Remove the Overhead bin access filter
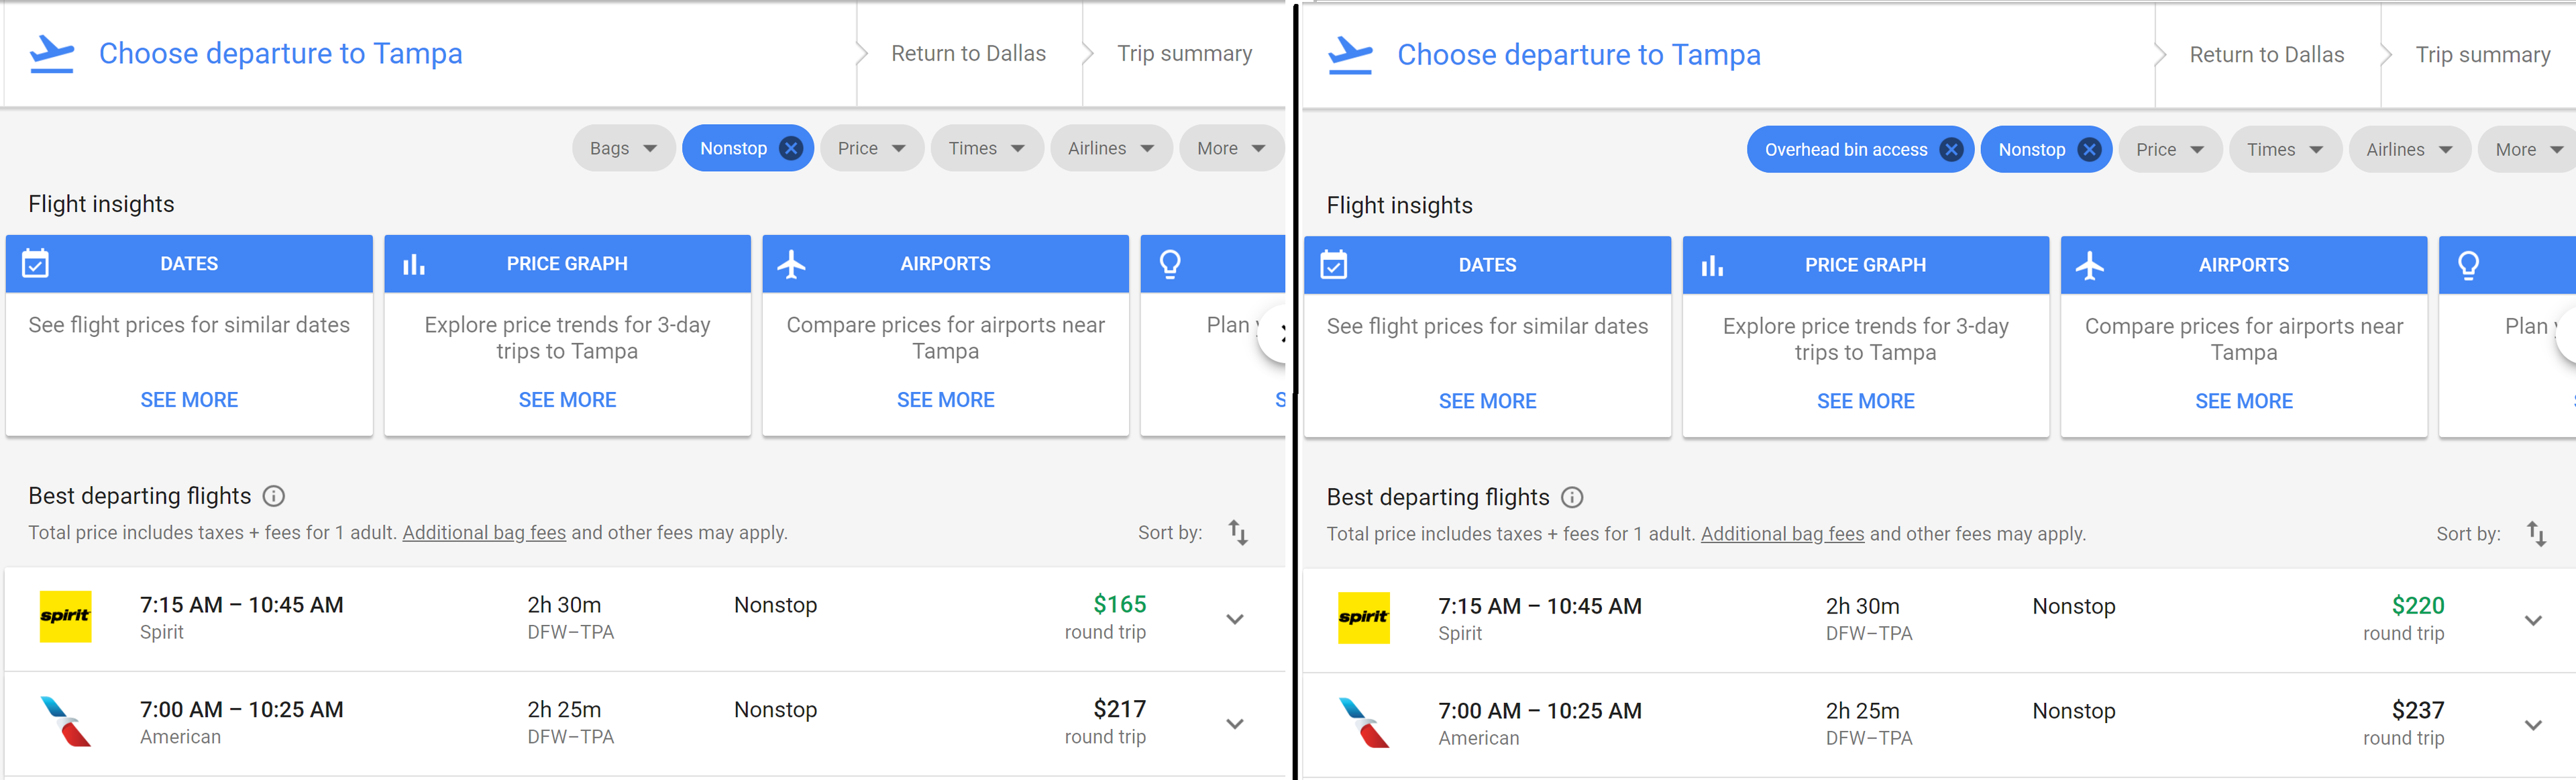 click(x=1950, y=150)
